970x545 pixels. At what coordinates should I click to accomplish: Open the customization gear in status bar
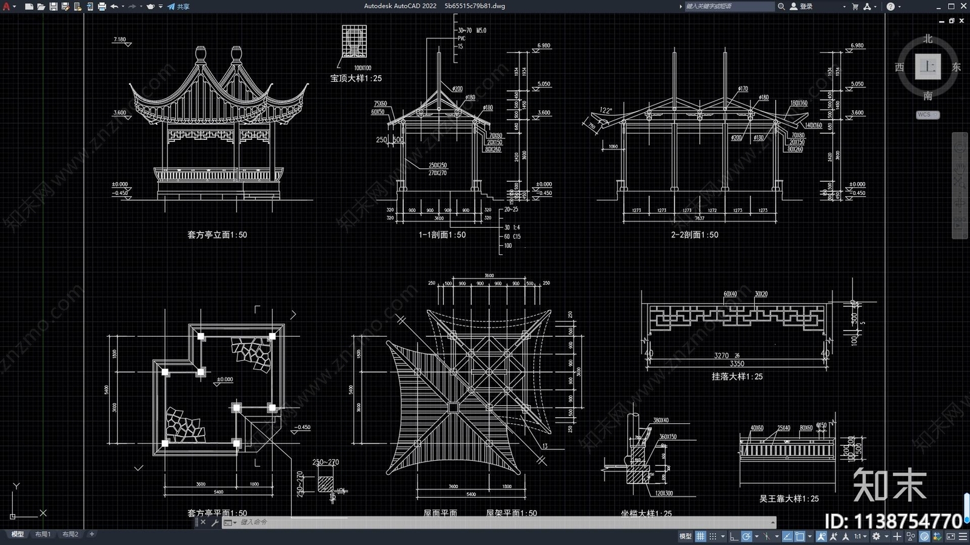click(x=876, y=537)
